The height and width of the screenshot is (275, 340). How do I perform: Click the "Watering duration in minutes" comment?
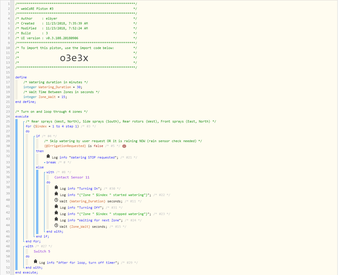tap(56, 82)
